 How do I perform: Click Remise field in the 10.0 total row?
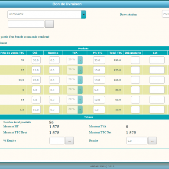pyautogui.click(x=54, y=110)
